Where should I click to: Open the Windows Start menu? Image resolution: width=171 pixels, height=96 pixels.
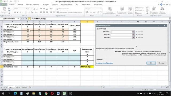pos(3,93)
